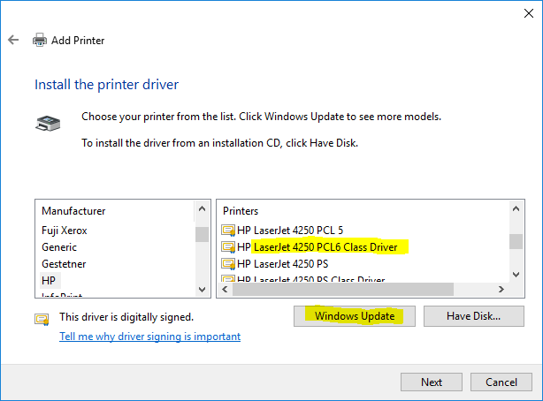Click the digitally signed driver certificate icon

42,317
